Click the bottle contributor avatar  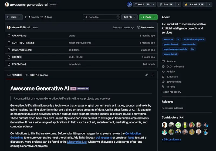(185, 125)
